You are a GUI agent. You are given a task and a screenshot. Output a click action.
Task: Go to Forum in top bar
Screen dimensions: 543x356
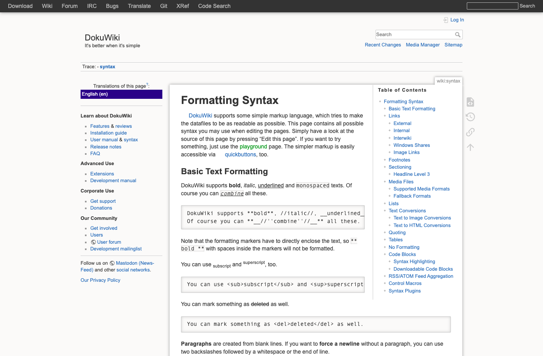70,6
